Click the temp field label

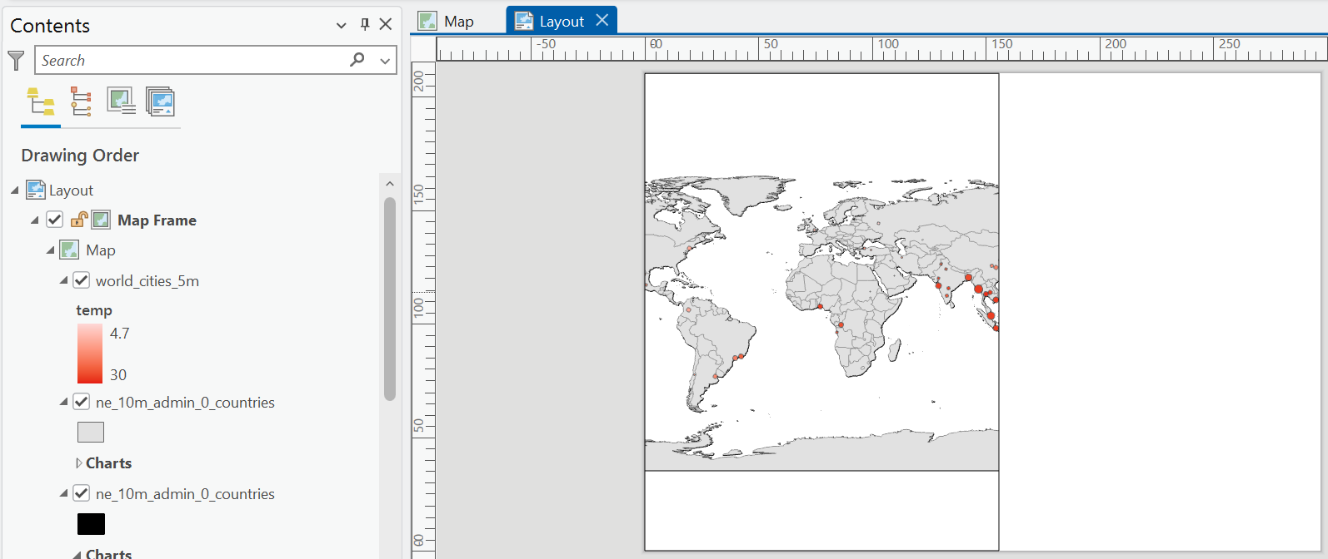94,310
